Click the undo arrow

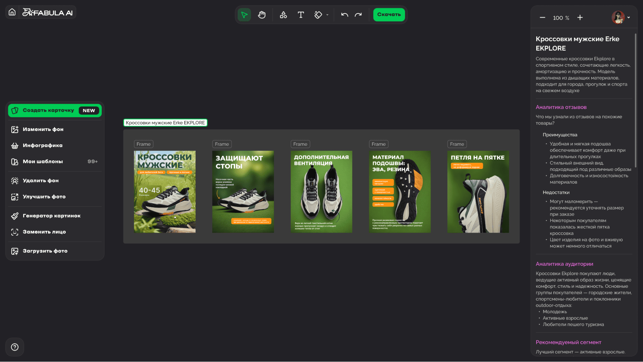pyautogui.click(x=344, y=15)
